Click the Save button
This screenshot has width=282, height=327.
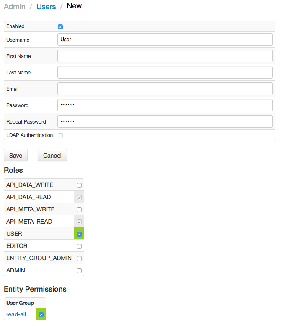tap(16, 155)
